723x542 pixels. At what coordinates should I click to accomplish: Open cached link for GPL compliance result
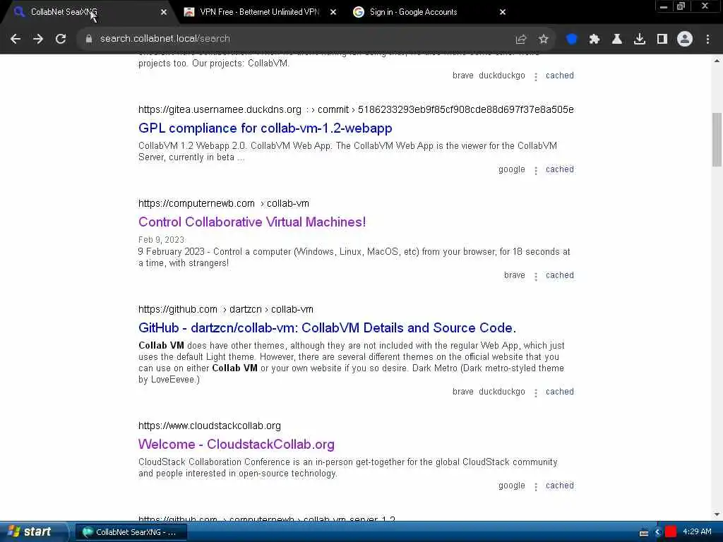[560, 169]
